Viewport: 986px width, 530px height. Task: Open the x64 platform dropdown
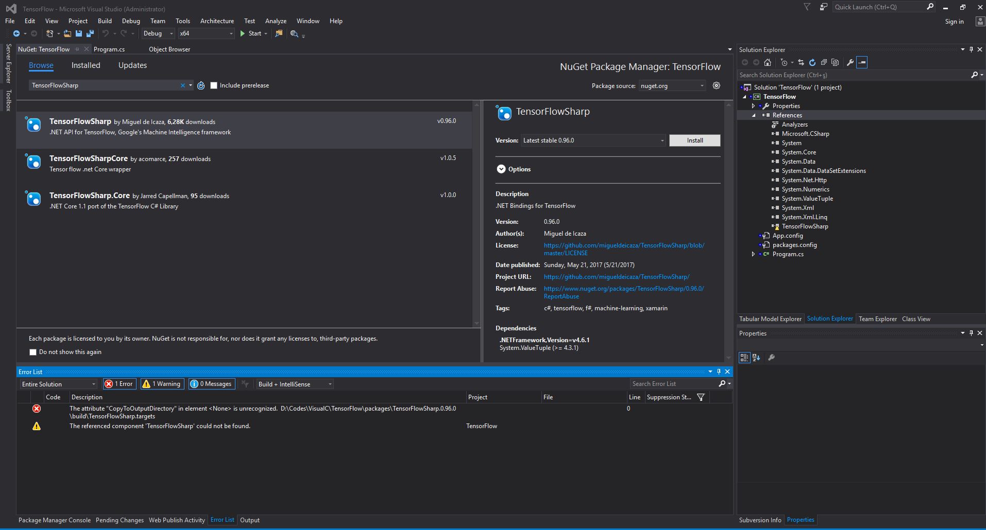click(x=206, y=33)
